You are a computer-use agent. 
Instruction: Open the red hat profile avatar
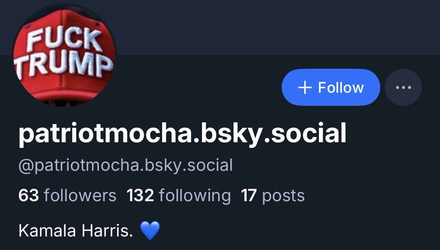(64, 55)
